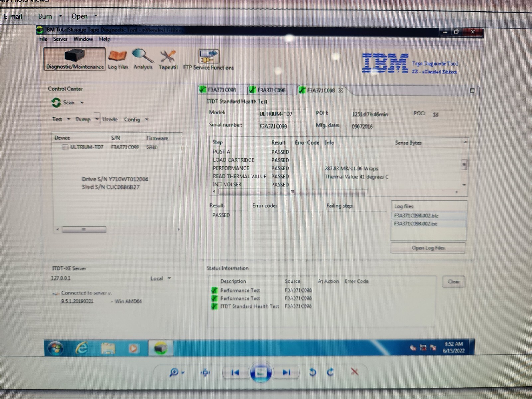
Task: Open the Tapeutil tools icon
Action: pyautogui.click(x=168, y=60)
